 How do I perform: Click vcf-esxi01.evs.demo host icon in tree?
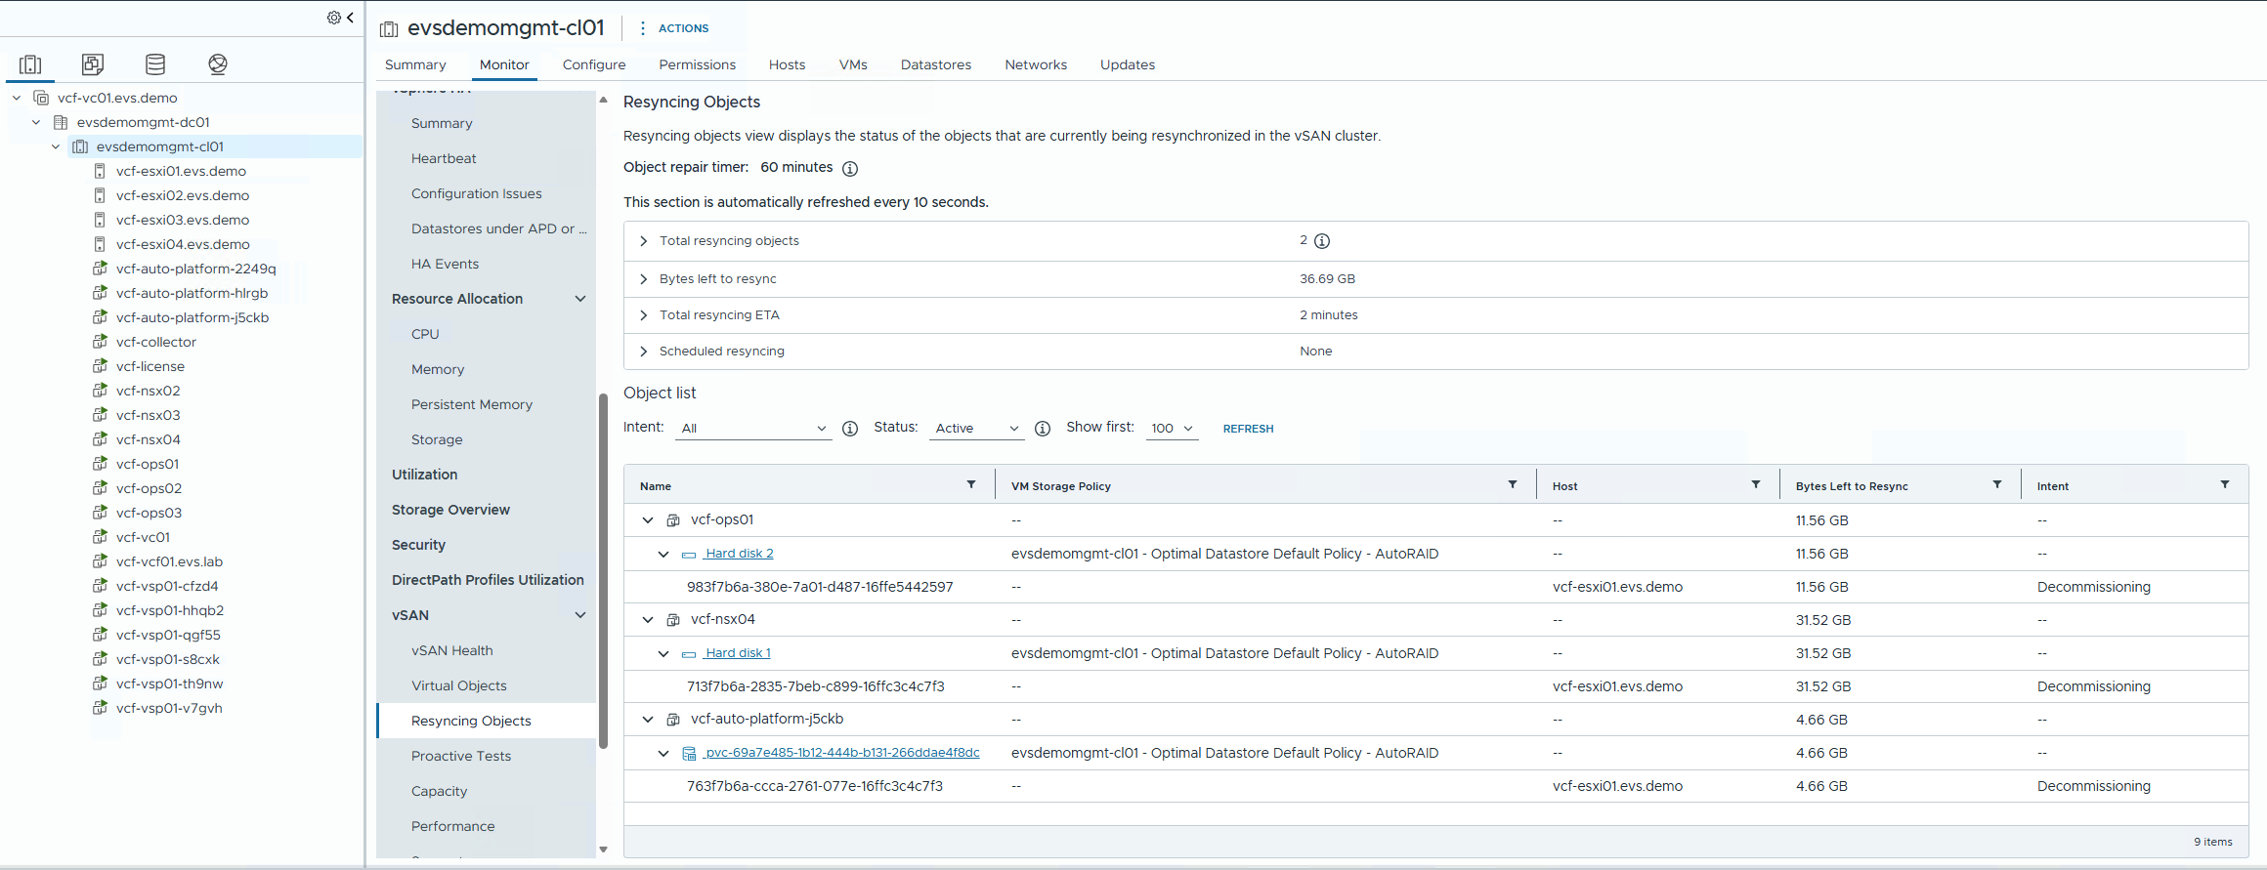click(100, 171)
